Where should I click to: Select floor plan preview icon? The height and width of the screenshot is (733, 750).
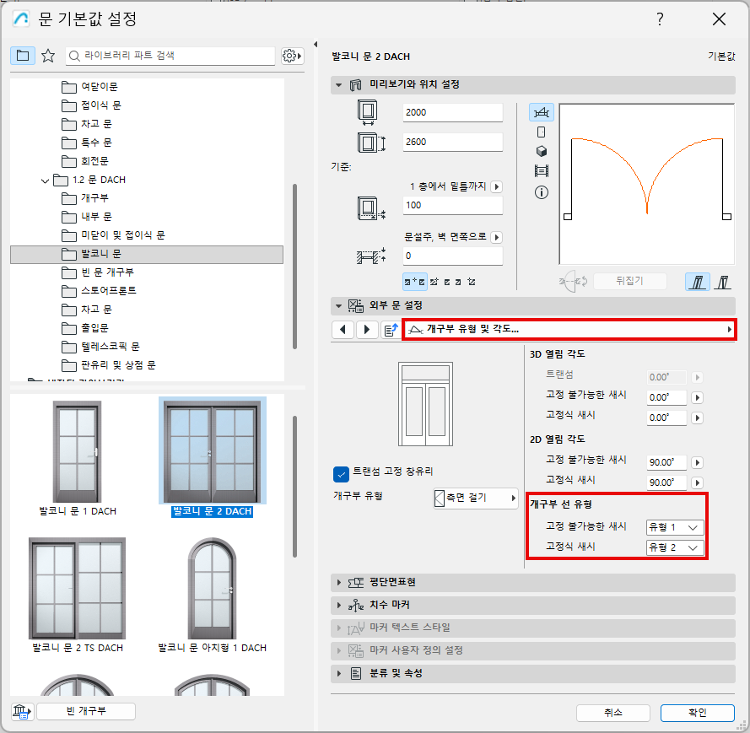coord(542,112)
